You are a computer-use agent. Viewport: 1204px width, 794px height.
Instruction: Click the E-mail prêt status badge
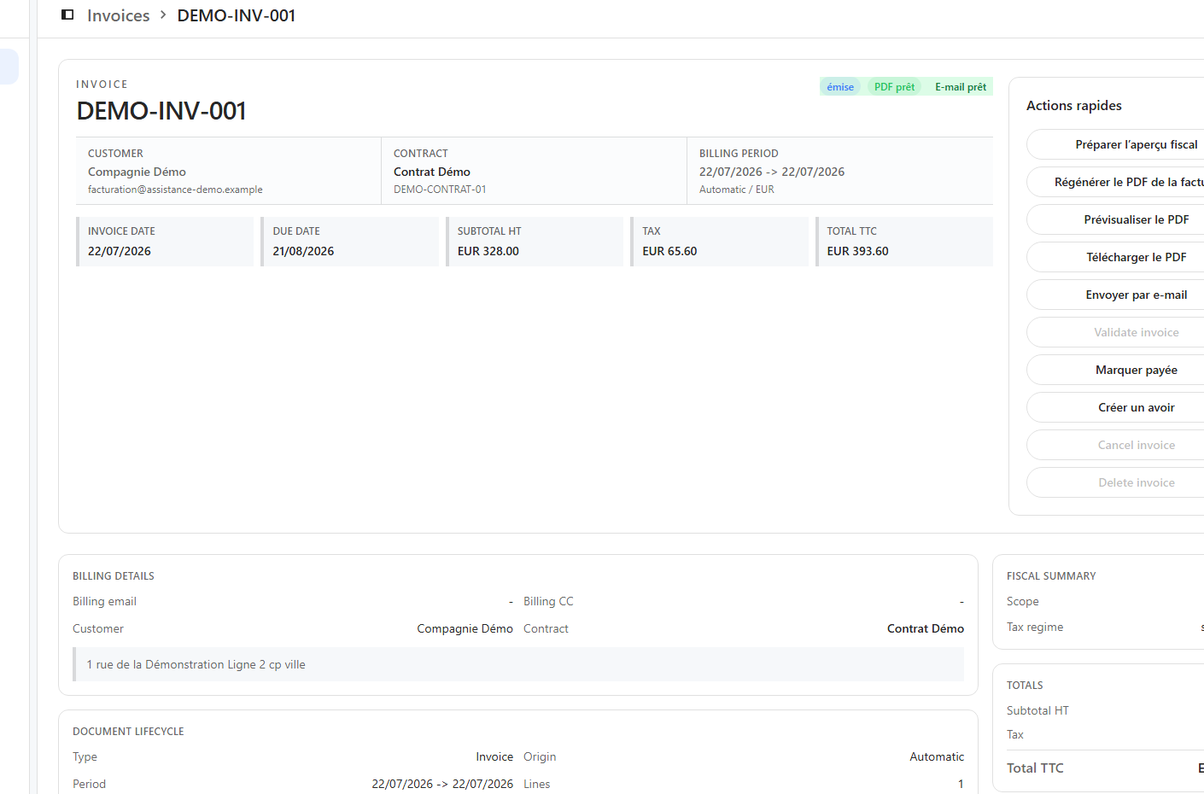961,87
